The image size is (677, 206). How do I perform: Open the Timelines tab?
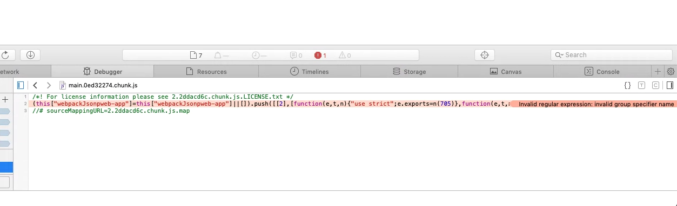pos(310,72)
